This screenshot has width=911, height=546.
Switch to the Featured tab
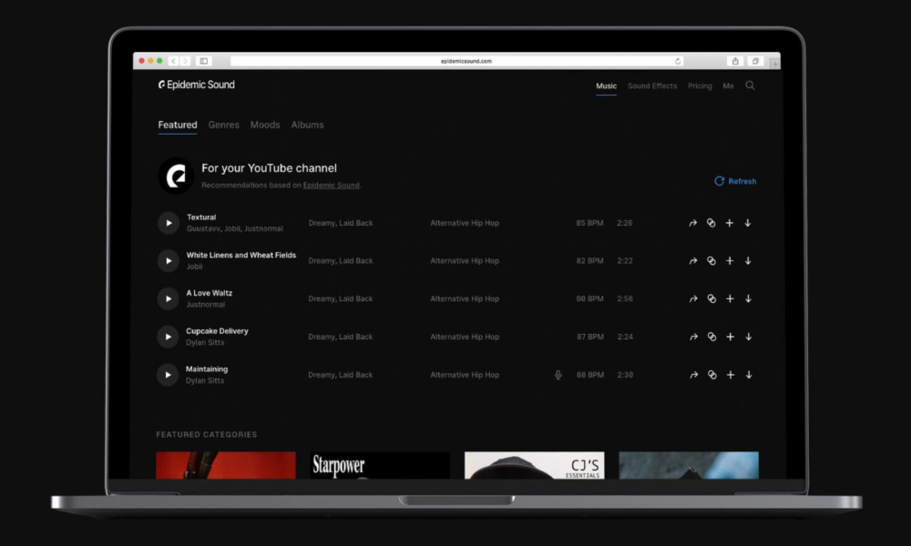[x=178, y=125]
